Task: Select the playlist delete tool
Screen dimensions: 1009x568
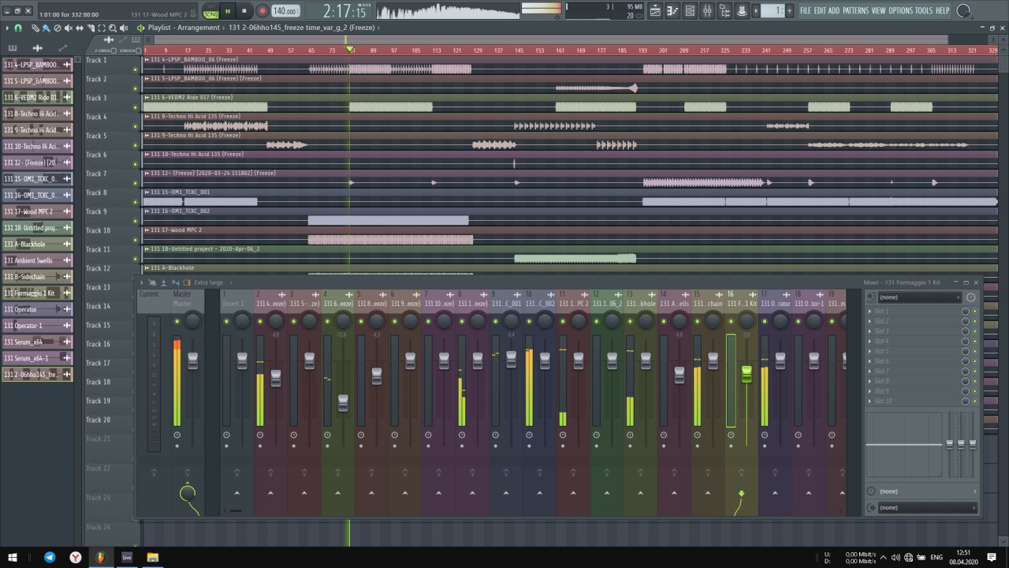Action: click(x=57, y=28)
